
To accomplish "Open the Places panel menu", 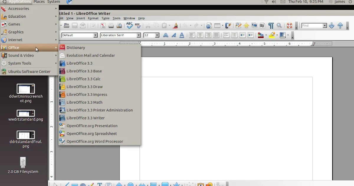I will click(x=39, y=2).
